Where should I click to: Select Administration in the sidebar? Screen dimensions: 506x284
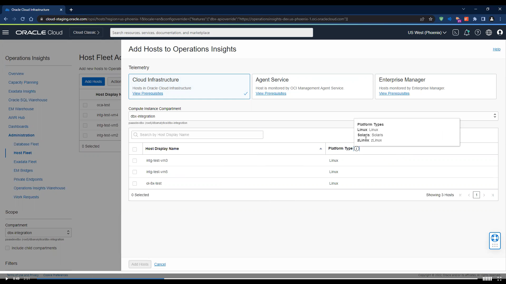tap(21, 135)
